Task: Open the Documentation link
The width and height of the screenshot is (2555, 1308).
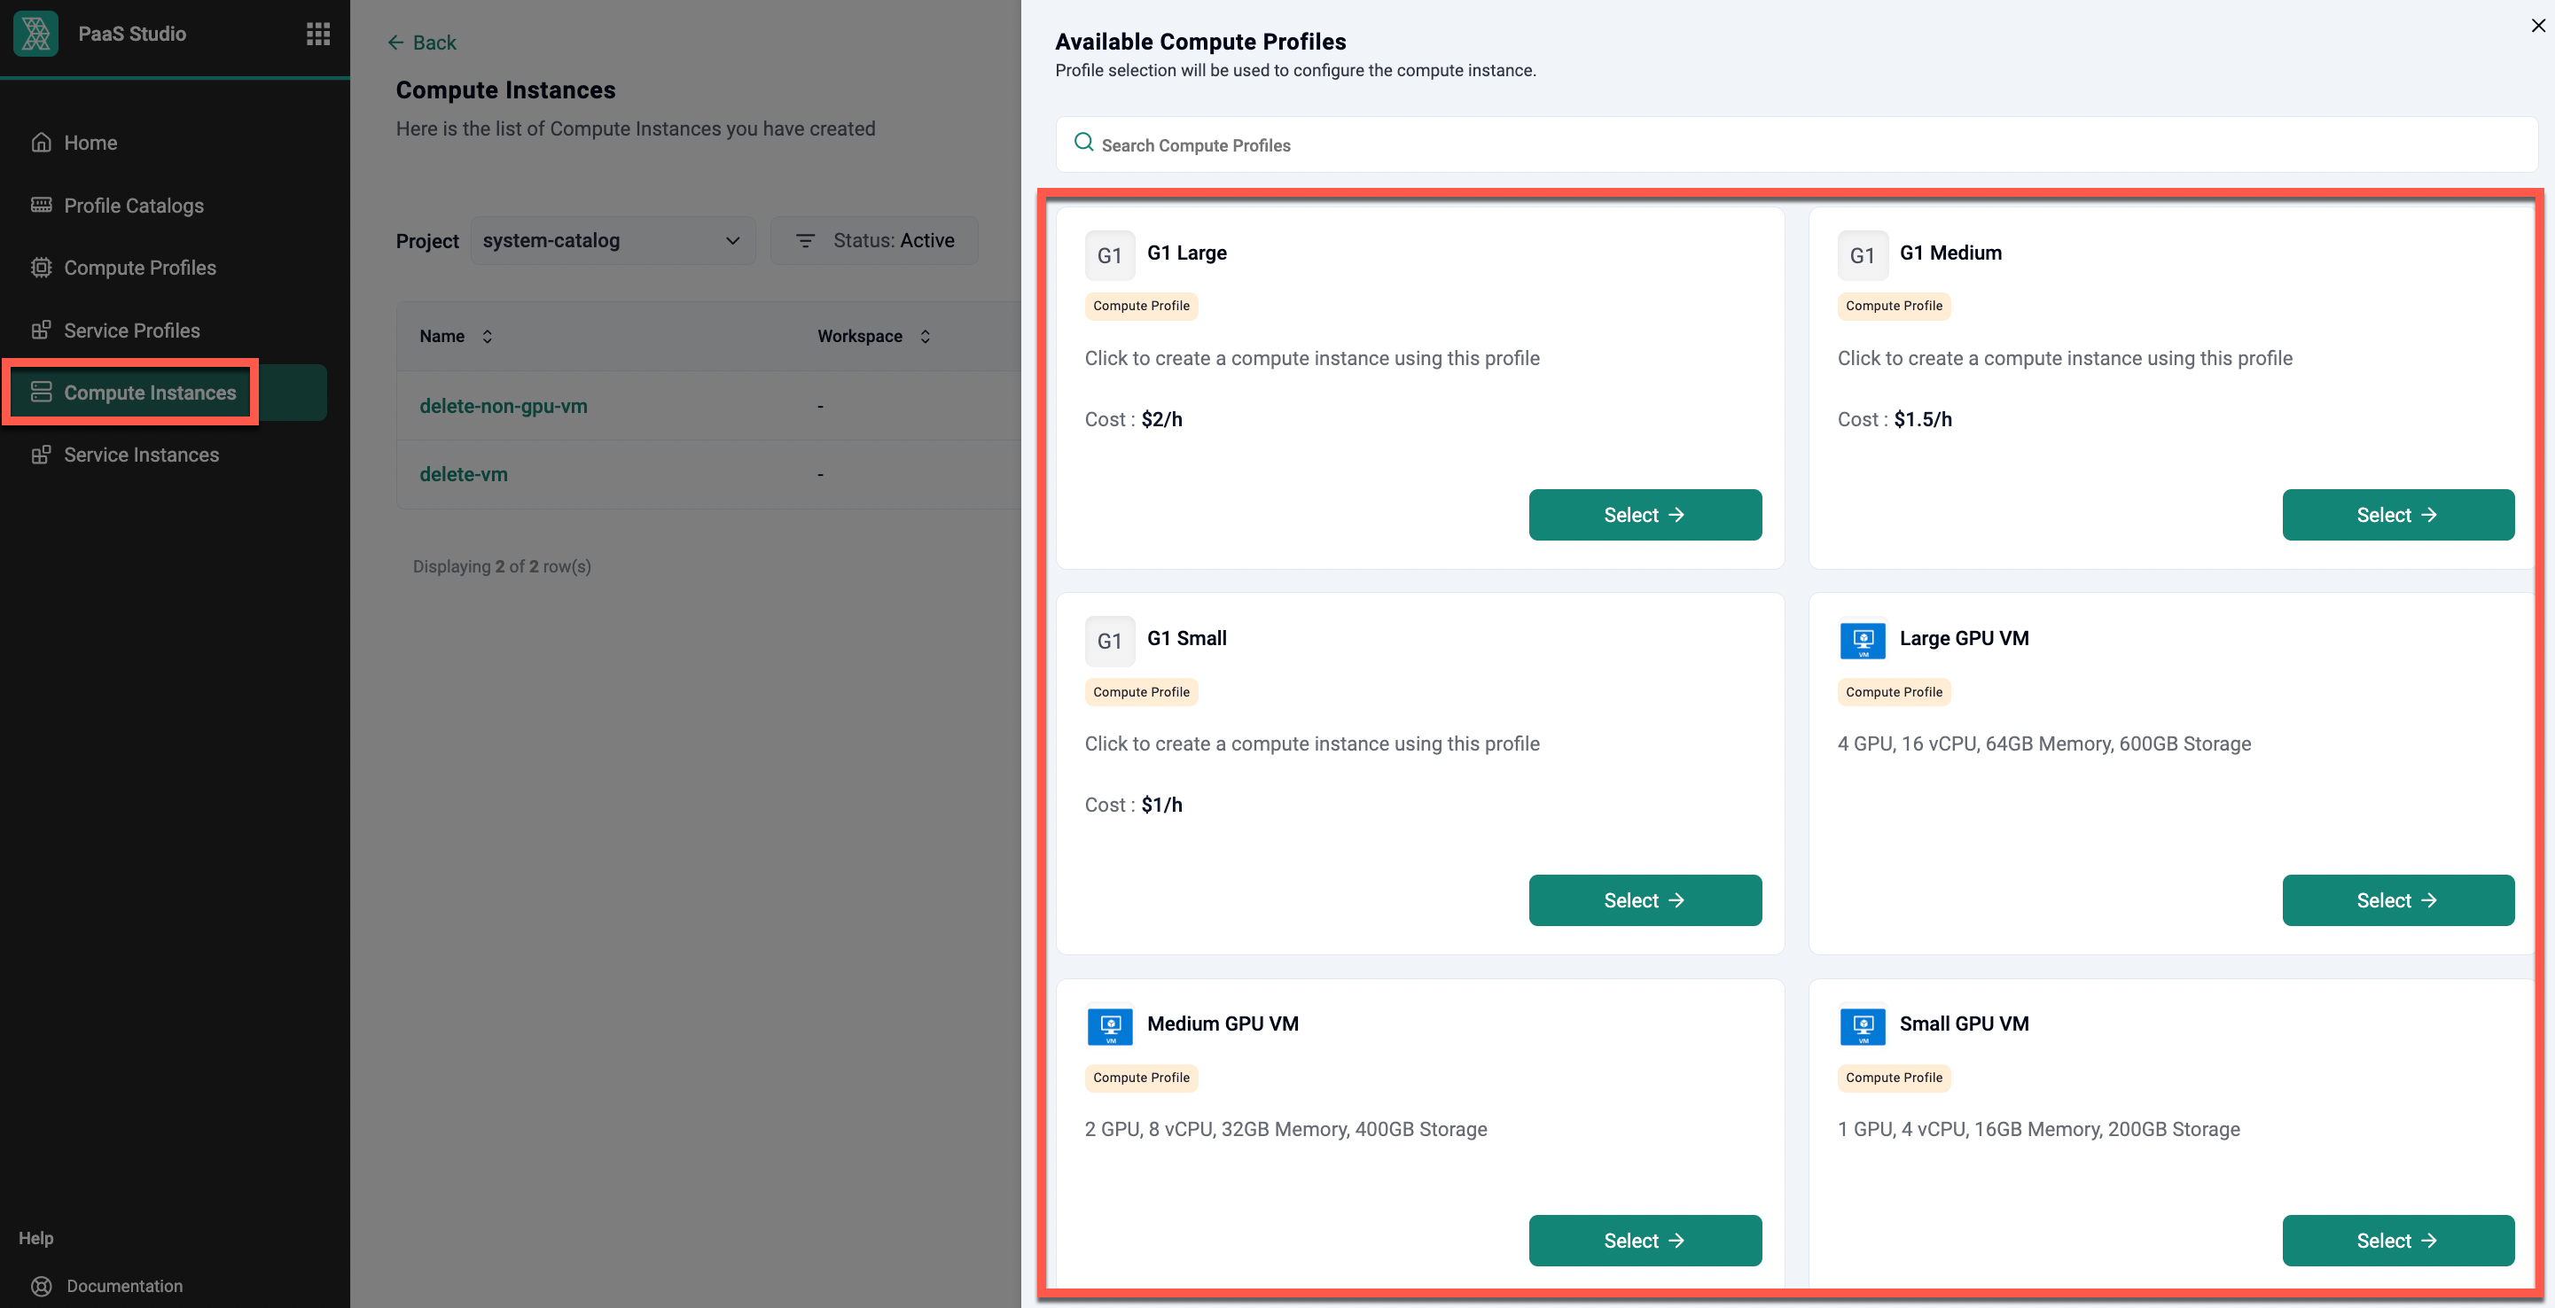Action: 124,1286
